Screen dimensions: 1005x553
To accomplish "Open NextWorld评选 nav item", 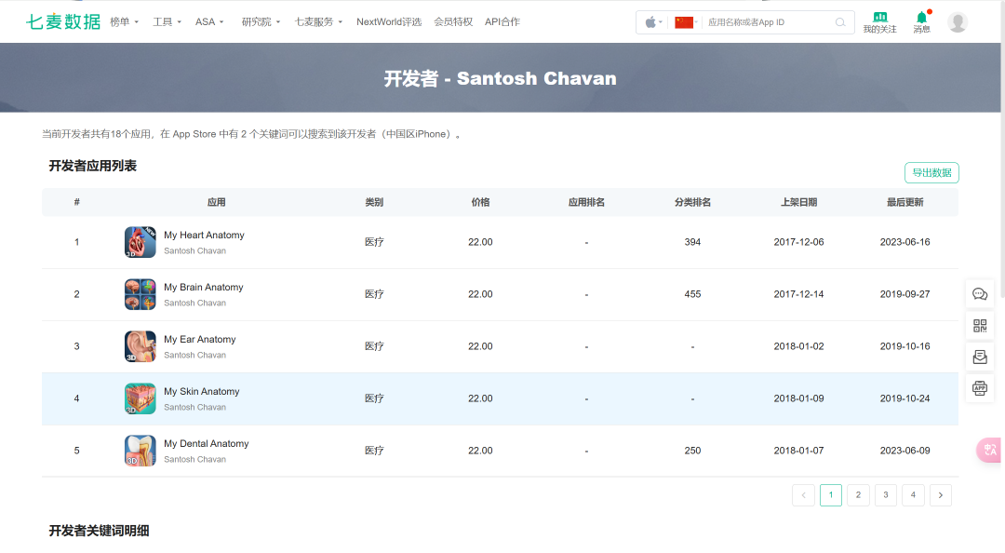I will (x=389, y=21).
